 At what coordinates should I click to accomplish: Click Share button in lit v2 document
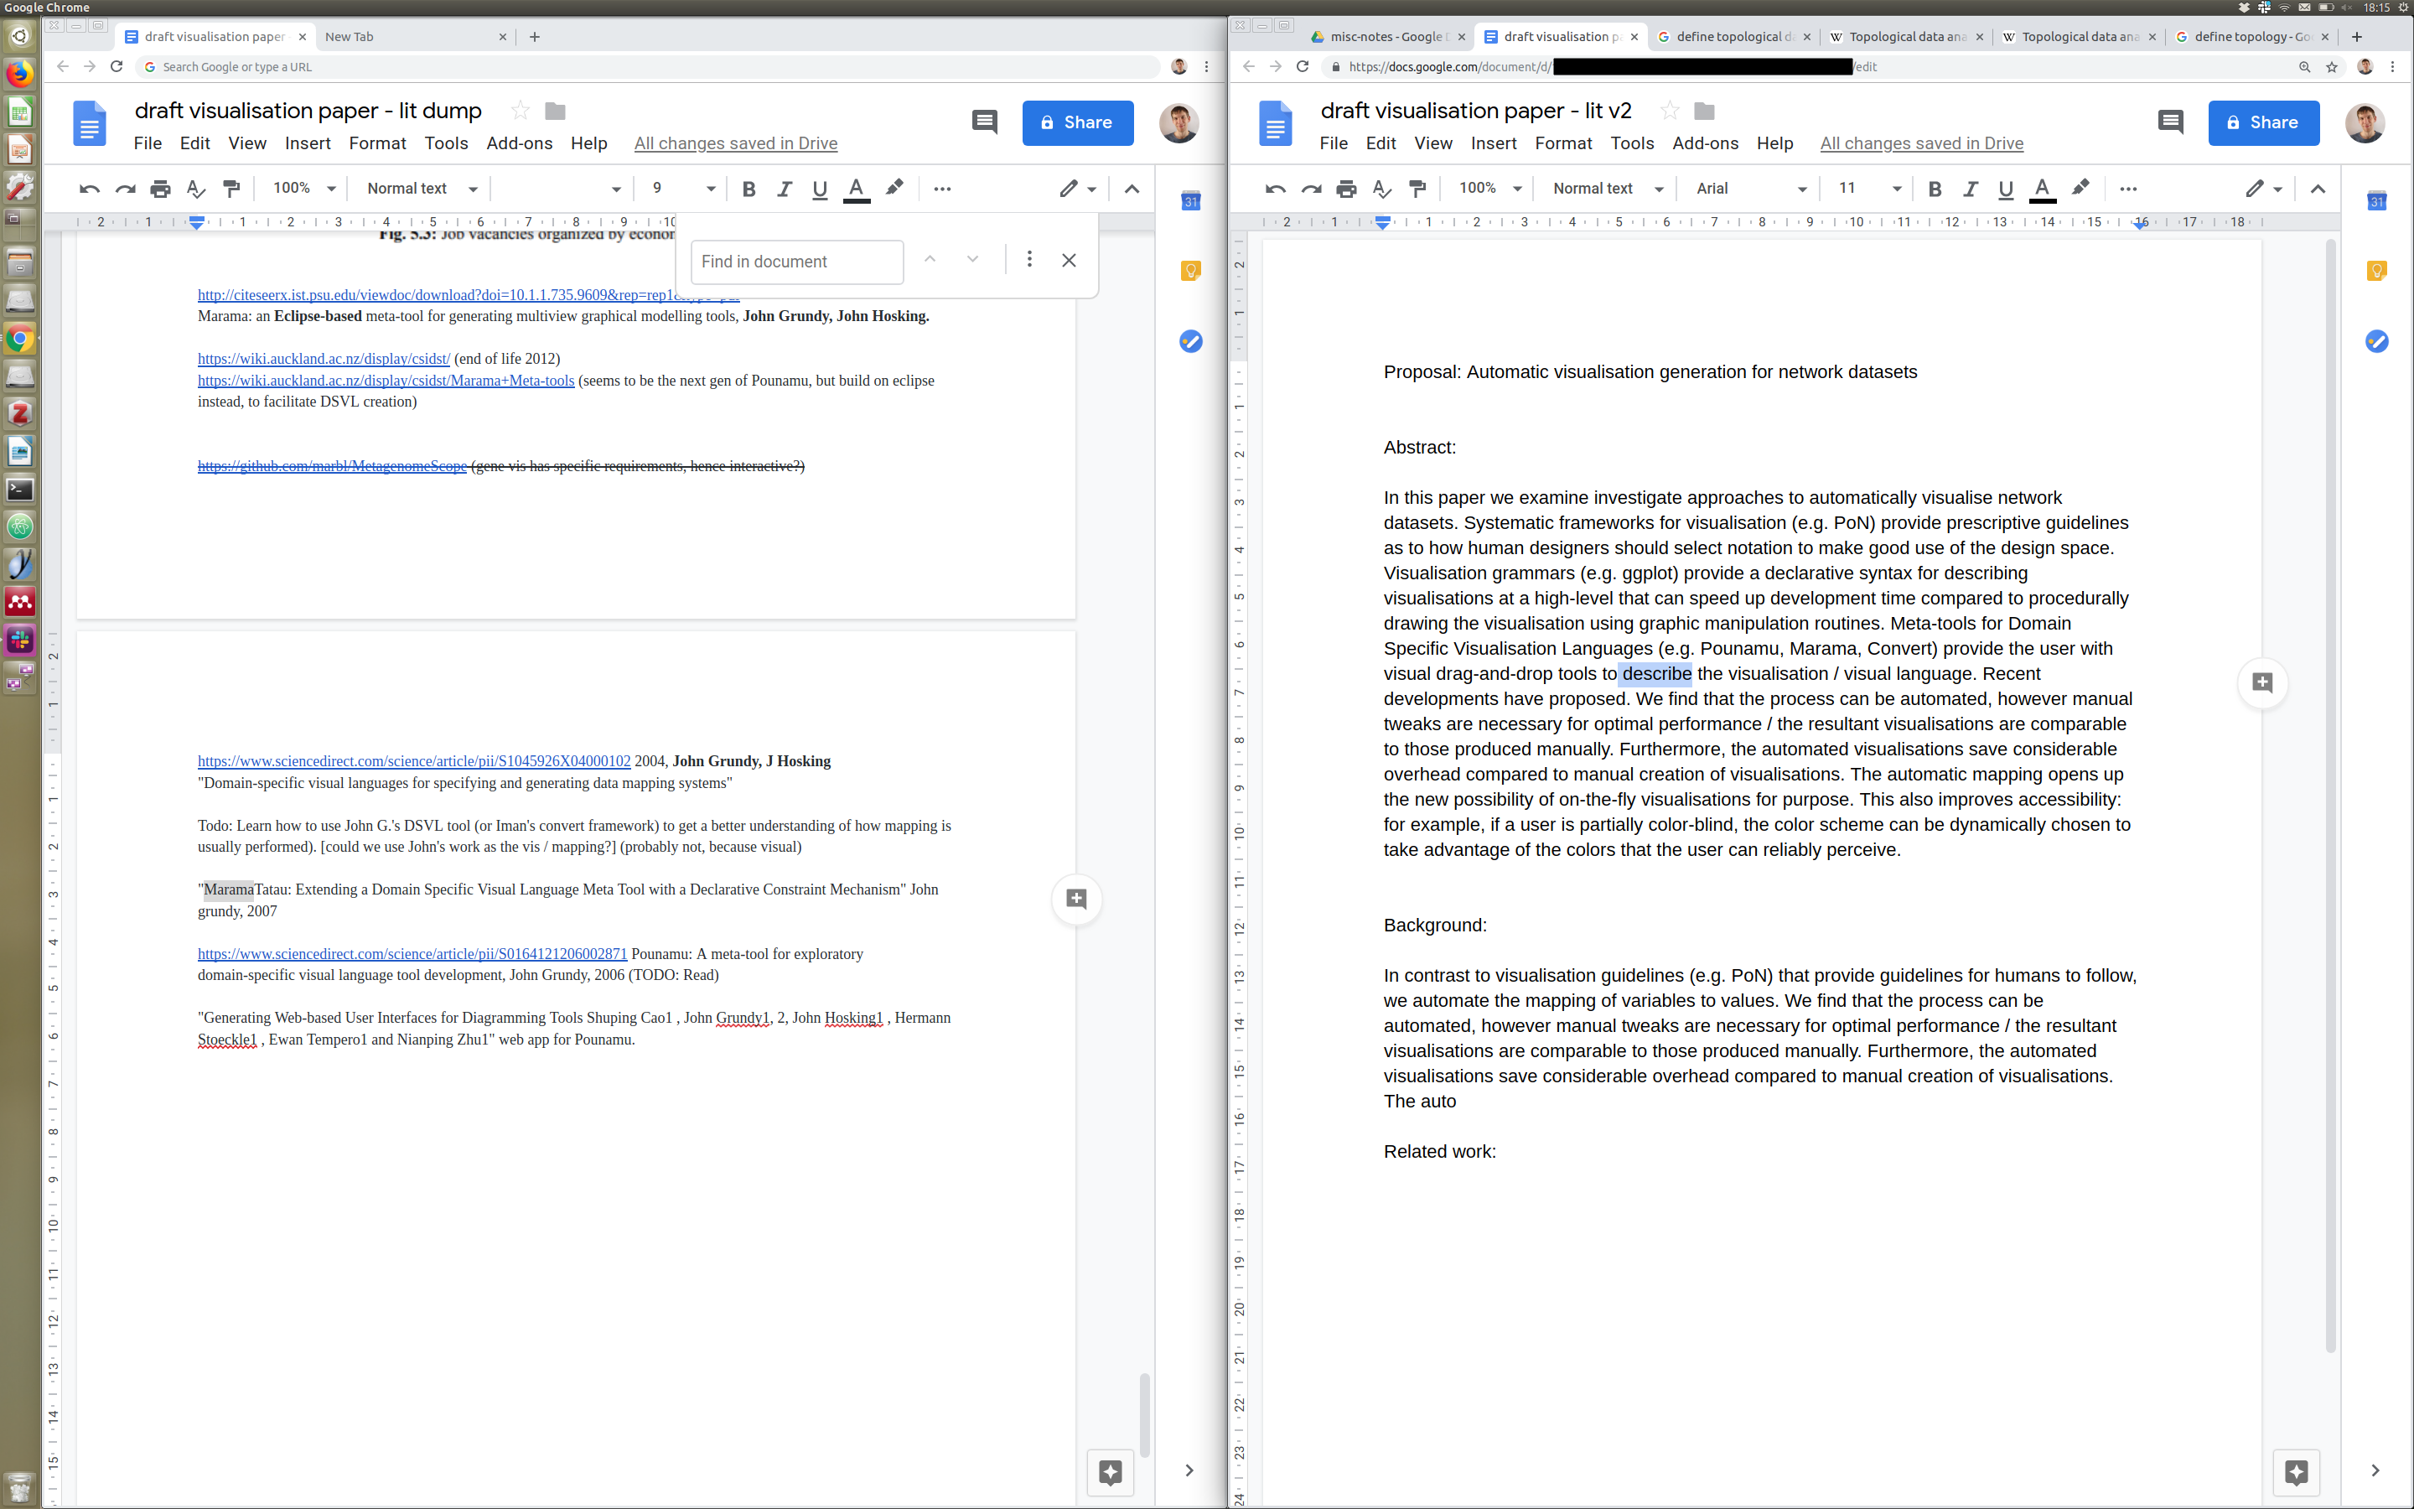[x=2262, y=122]
